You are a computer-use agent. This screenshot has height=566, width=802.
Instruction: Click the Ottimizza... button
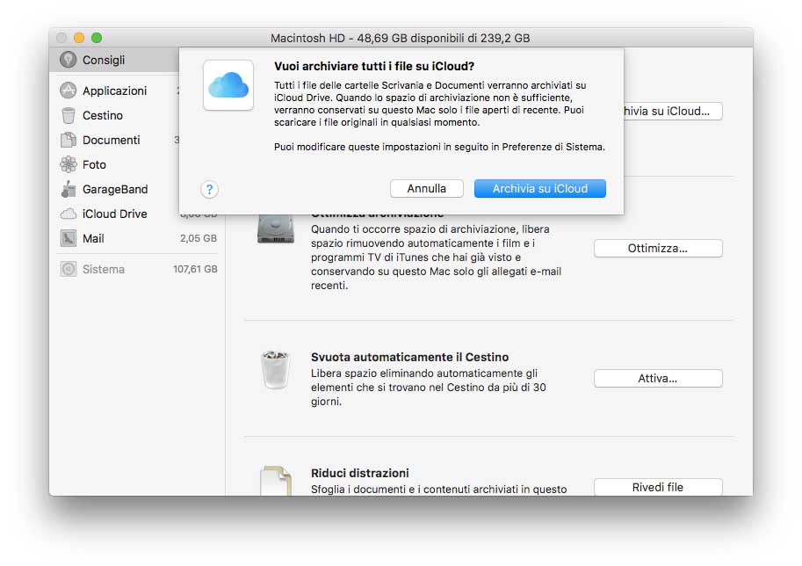pyautogui.click(x=658, y=248)
